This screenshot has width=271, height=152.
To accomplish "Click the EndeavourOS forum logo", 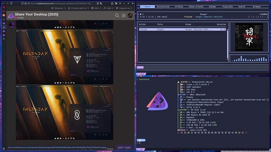I will click(11, 16).
